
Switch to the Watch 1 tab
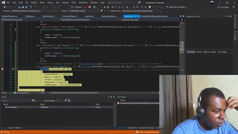[18, 128]
